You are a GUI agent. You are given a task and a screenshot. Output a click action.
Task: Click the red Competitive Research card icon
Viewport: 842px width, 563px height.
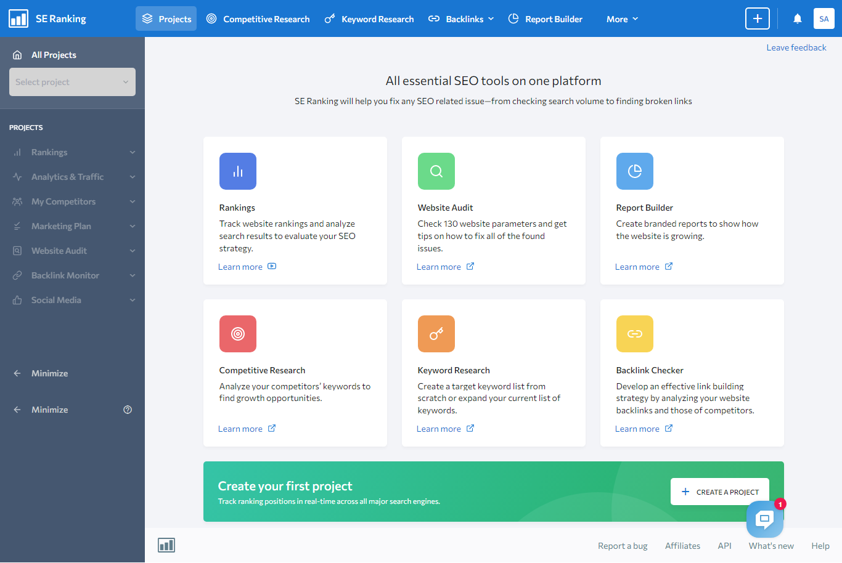pos(238,334)
